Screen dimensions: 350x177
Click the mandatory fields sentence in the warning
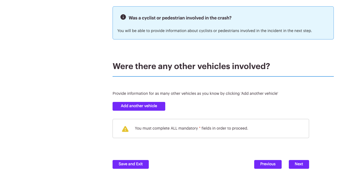[x=191, y=128]
